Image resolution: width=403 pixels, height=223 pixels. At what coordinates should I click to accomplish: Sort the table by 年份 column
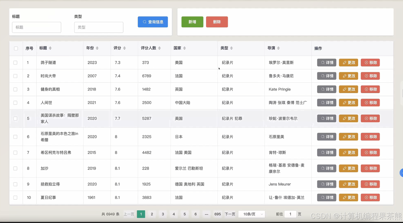pyautogui.click(x=97, y=48)
